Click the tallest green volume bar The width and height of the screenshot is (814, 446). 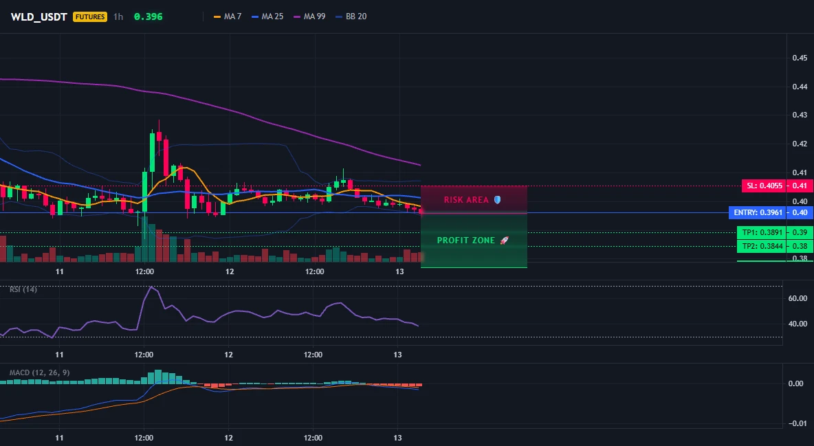click(x=145, y=239)
